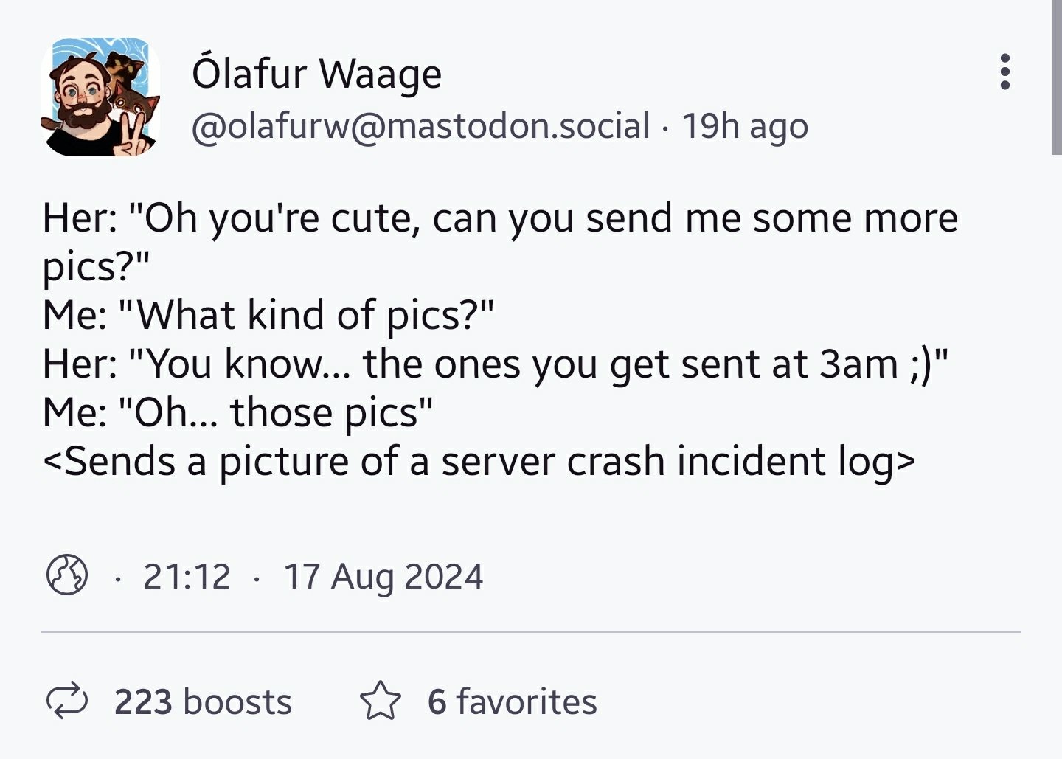Click the word "favorites" label
Image resolution: width=1062 pixels, height=759 pixels.
(527, 701)
